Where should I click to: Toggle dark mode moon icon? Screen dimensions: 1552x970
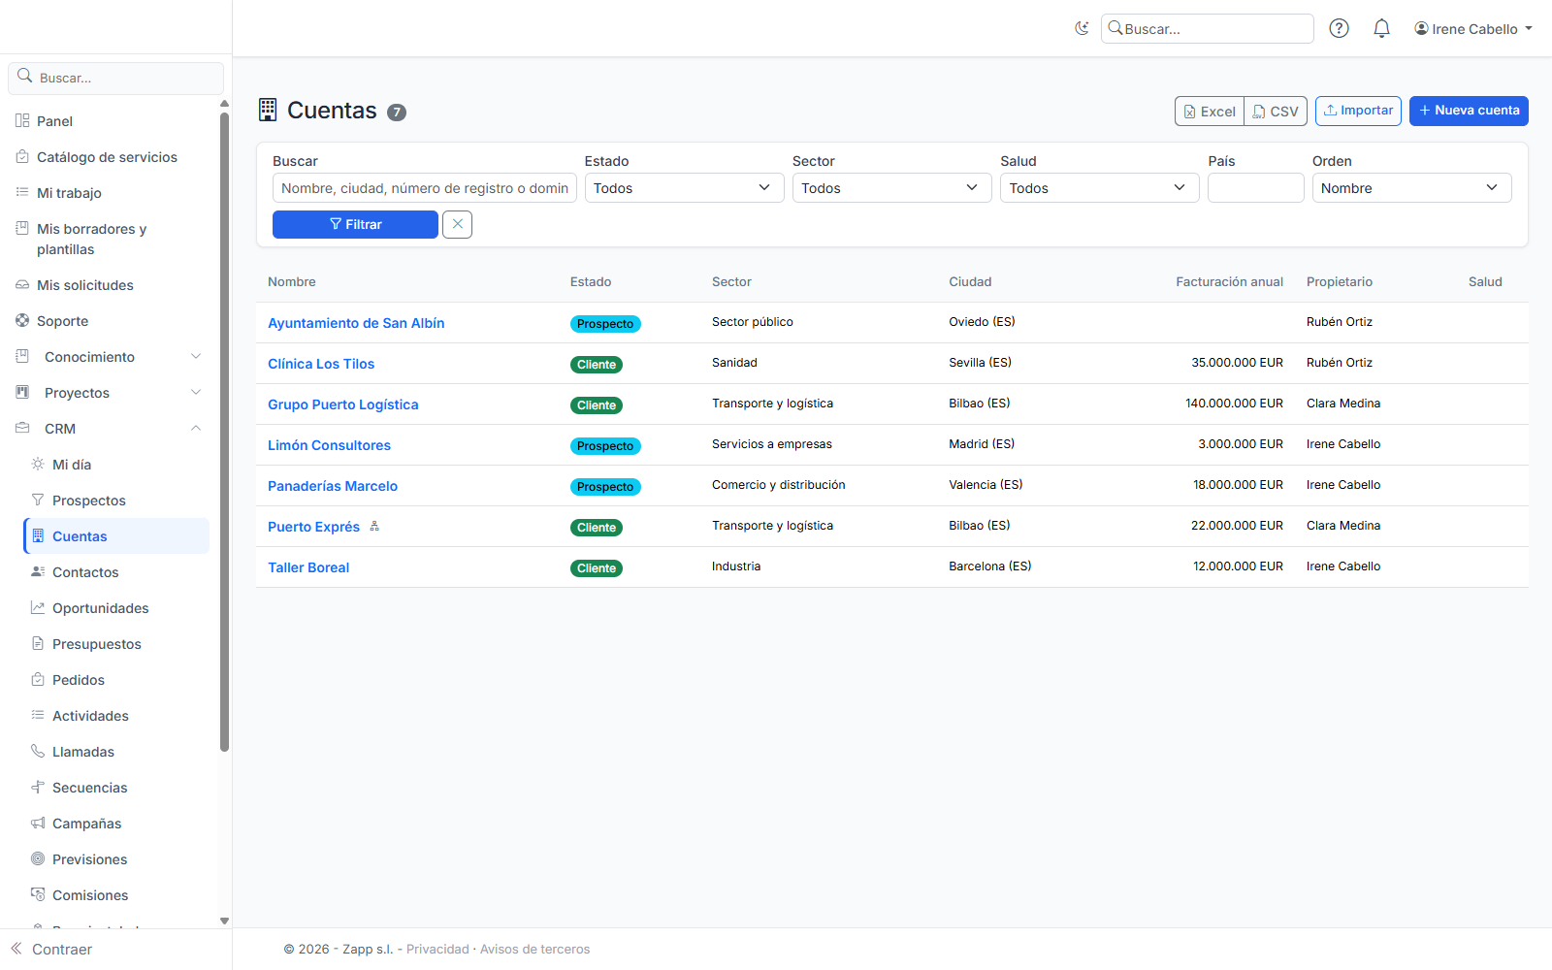click(1083, 28)
